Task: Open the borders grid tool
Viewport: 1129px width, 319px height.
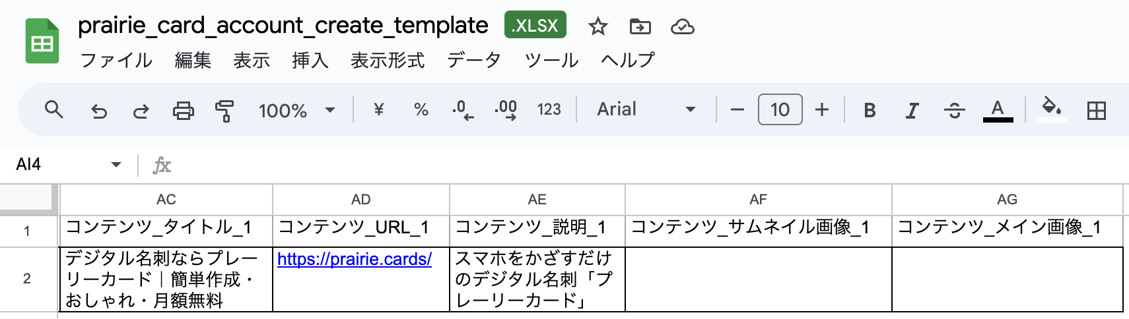Action: coord(1096,111)
